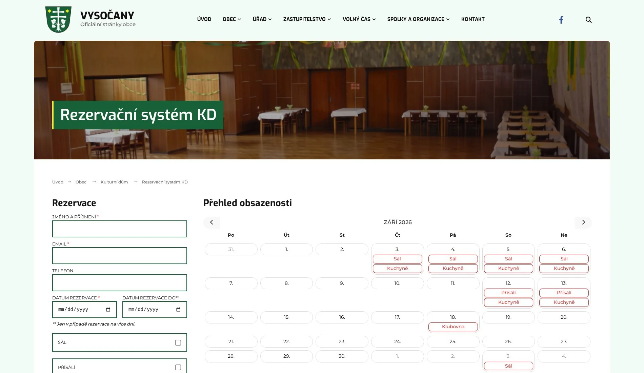Select the Přísálí reservation on the 12th
Screen dimensions: 644x373
[508, 293]
